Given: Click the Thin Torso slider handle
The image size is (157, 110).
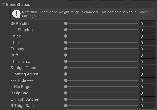Looking at the screenshot, I should tap(66, 61).
